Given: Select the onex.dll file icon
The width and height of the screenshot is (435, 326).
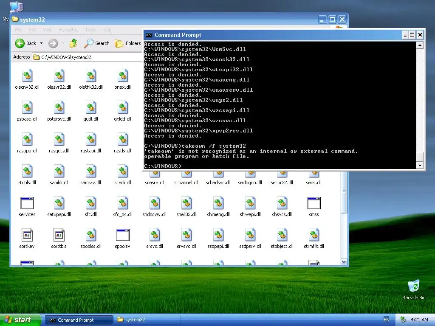Looking at the screenshot, I should [123, 76].
